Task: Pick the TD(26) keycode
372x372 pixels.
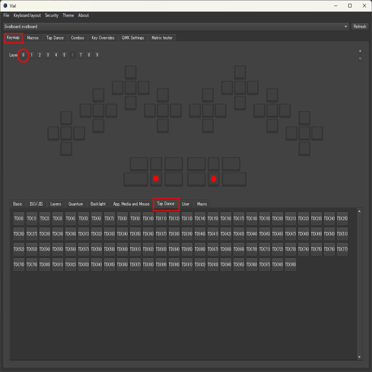Action: click(19, 234)
